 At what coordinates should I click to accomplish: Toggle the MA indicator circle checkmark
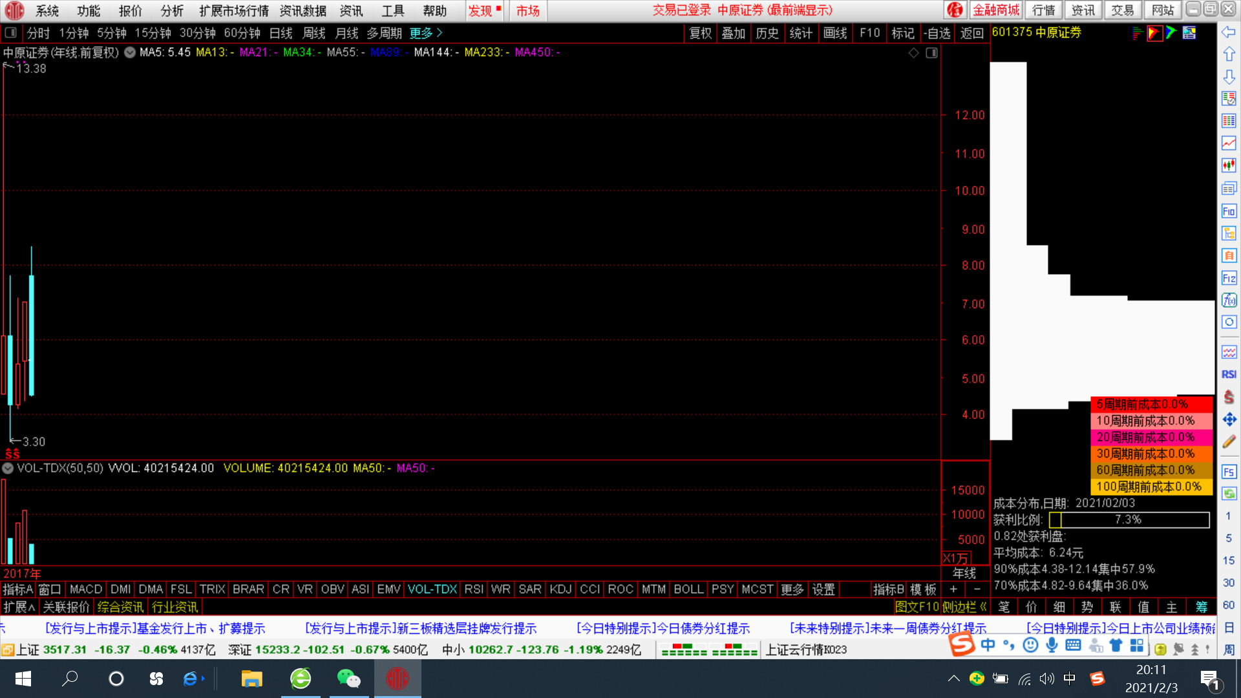tap(130, 52)
